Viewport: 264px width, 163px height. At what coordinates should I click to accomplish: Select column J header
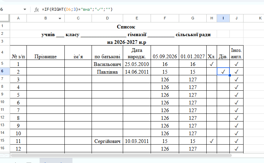(236, 18)
